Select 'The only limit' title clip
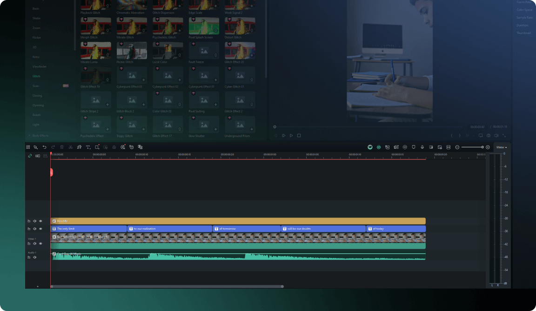 click(88, 229)
